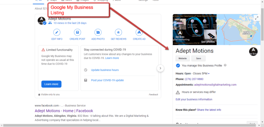Click the Feedback link
This screenshot has height=127, width=264.
coord(153,95)
